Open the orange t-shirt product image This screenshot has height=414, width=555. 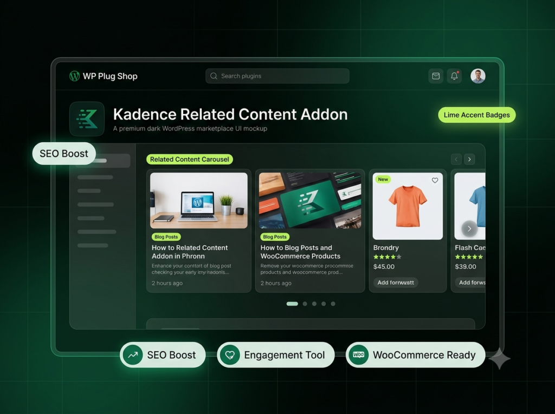(408, 206)
